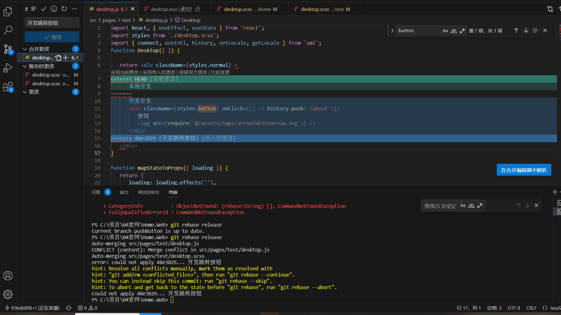Toggle match case in terminal find box

pos(463,205)
